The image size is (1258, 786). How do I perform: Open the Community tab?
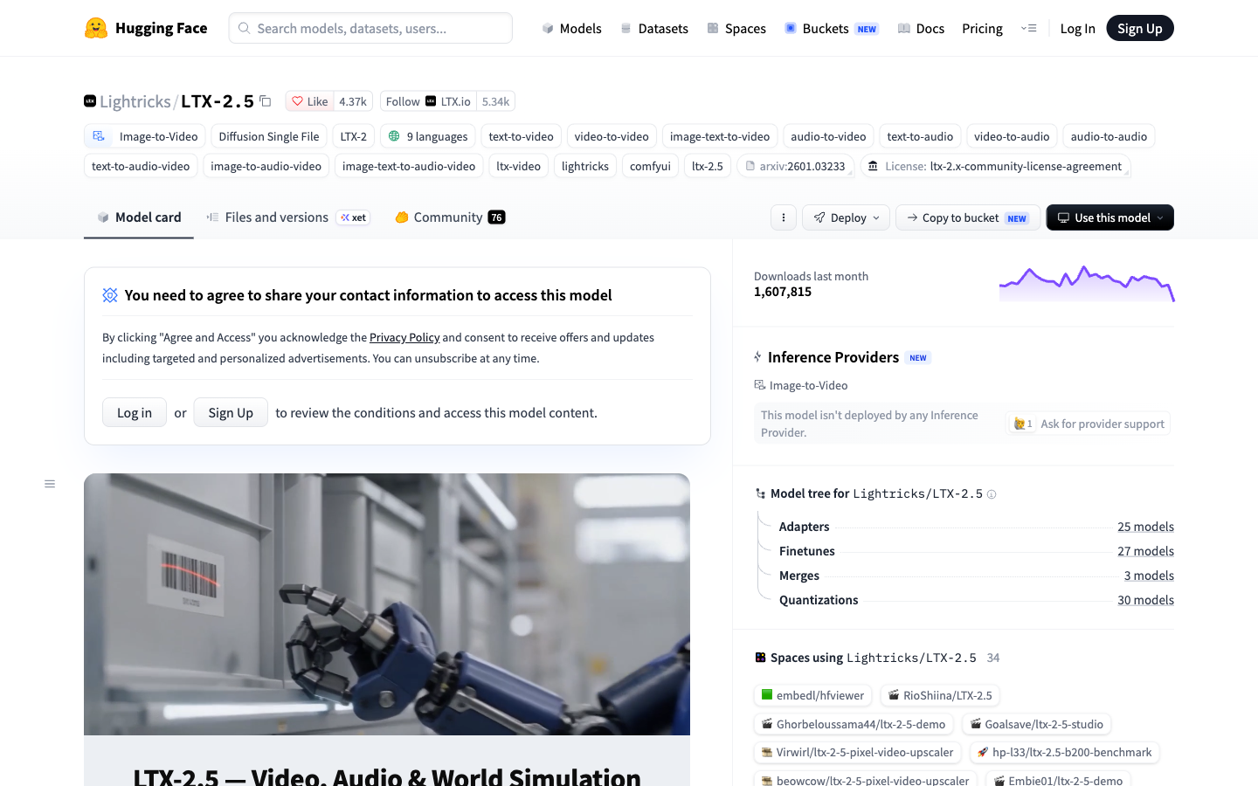pos(450,217)
